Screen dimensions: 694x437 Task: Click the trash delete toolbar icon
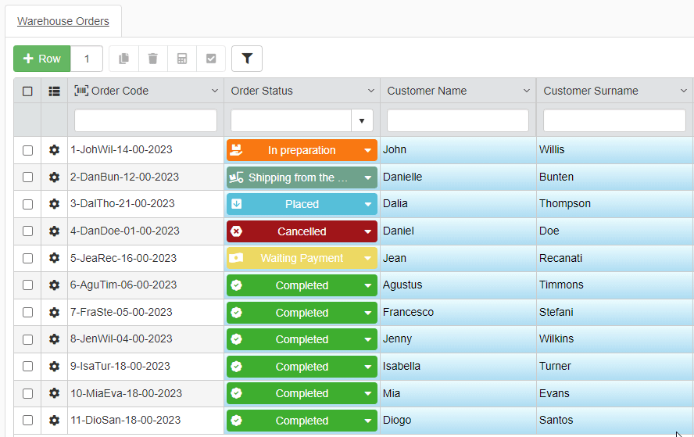(x=152, y=59)
